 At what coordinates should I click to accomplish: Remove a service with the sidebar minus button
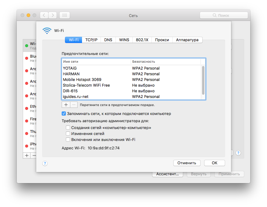point(34,155)
